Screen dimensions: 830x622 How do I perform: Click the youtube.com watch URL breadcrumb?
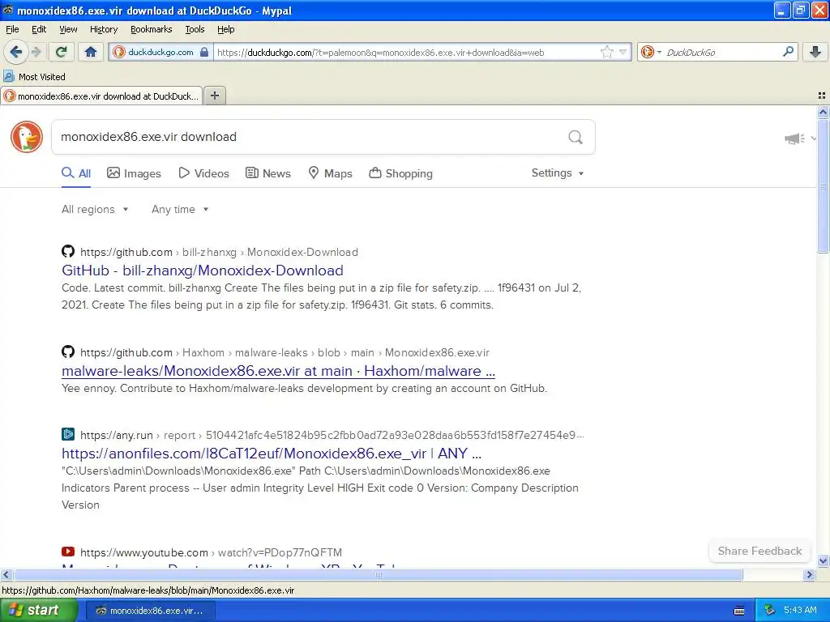coord(212,552)
